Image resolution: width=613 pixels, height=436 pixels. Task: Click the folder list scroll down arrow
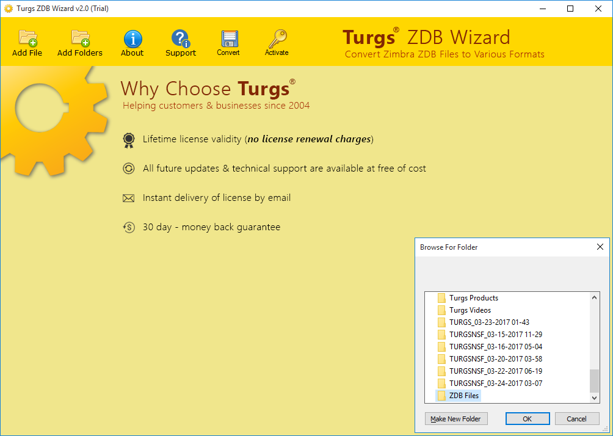click(594, 398)
